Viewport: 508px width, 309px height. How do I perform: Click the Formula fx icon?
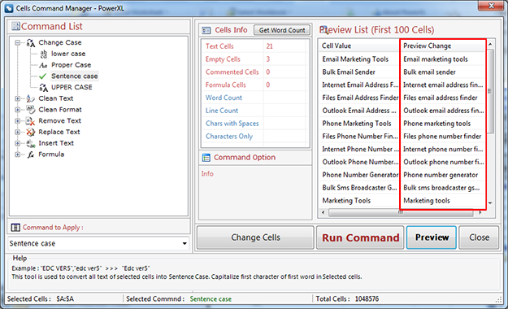tap(30, 154)
